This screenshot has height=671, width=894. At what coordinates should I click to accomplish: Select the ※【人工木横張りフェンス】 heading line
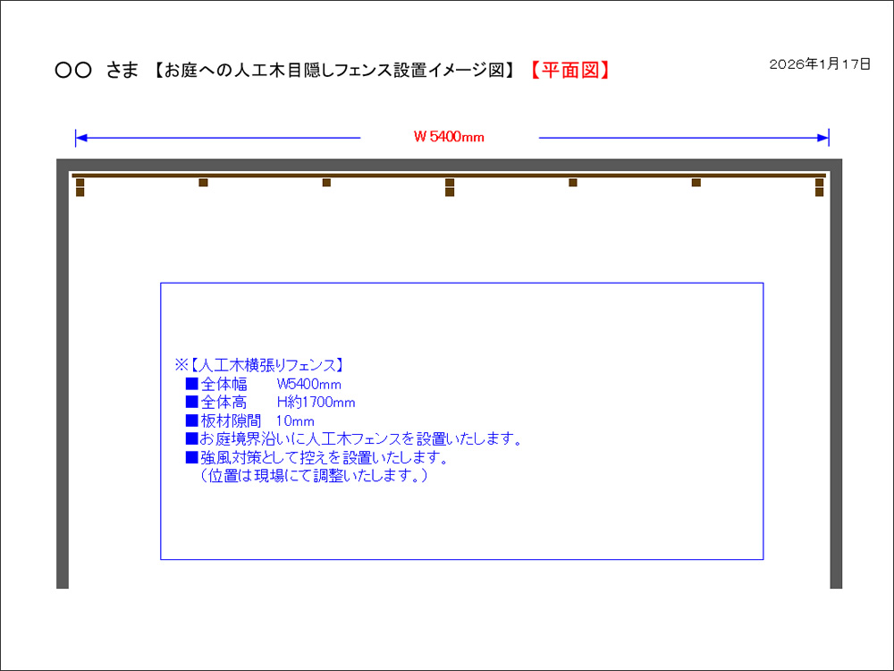tap(259, 365)
